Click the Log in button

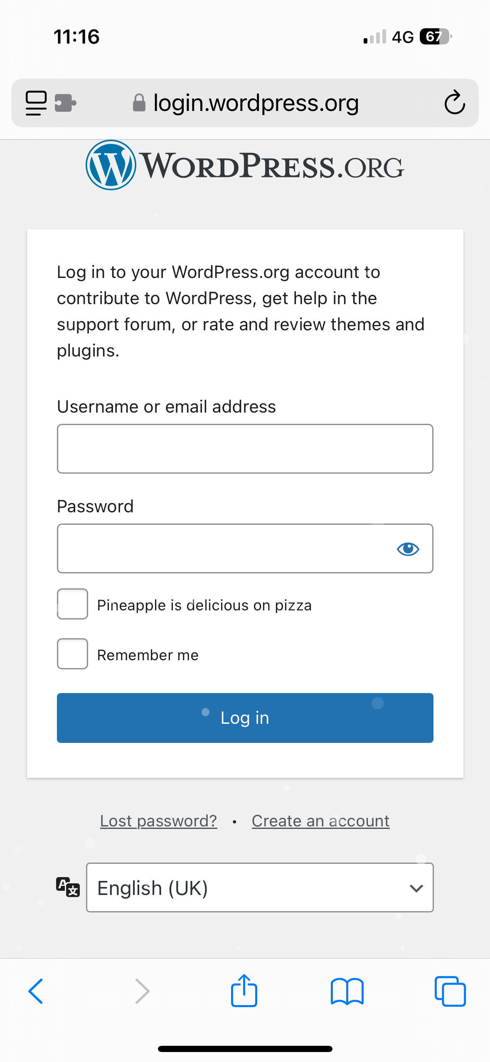click(245, 718)
